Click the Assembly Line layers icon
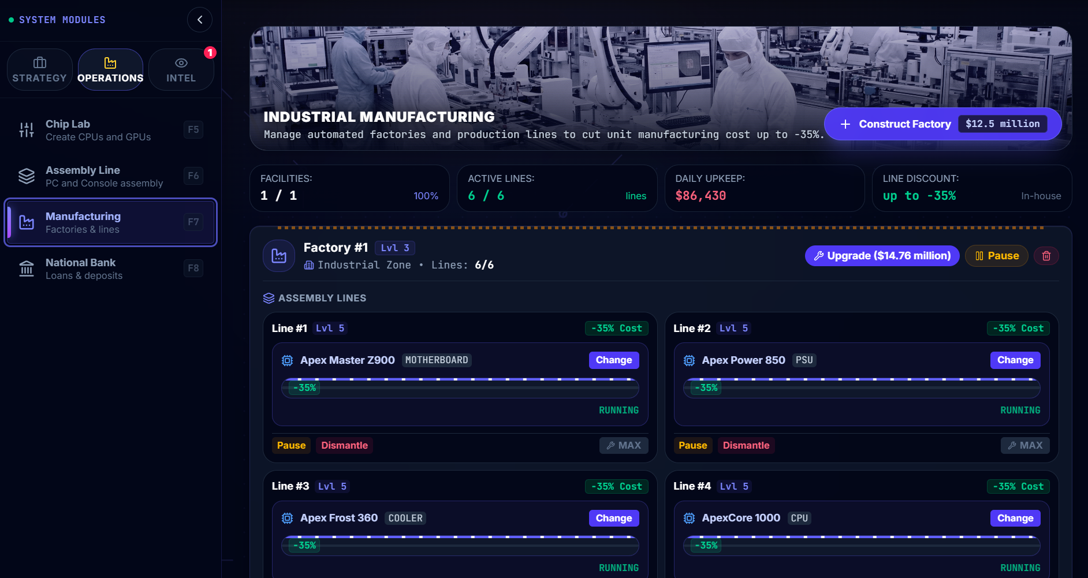This screenshot has width=1088, height=578. tap(27, 176)
